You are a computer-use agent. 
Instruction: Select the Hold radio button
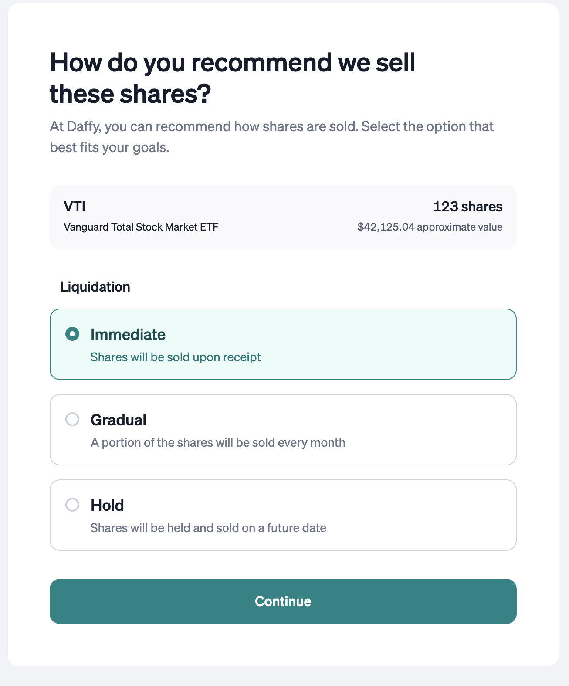point(72,505)
